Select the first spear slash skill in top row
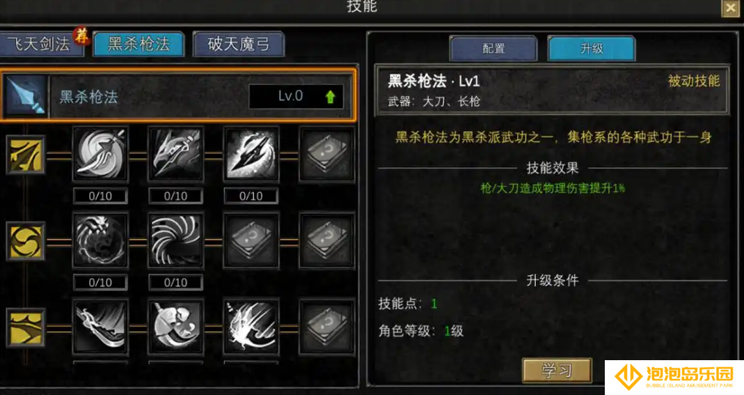This screenshot has height=395, width=744. 100,154
